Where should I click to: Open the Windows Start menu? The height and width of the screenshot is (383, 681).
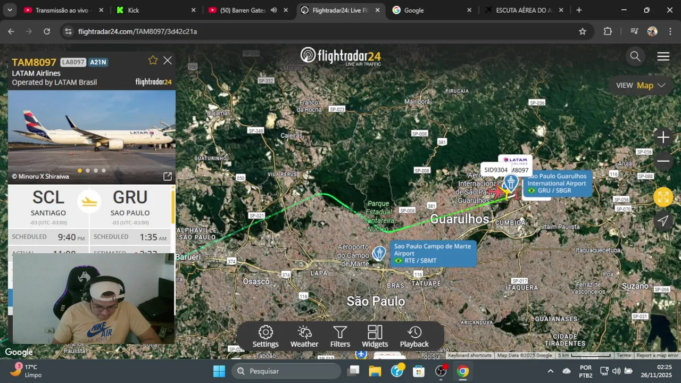pyautogui.click(x=219, y=371)
